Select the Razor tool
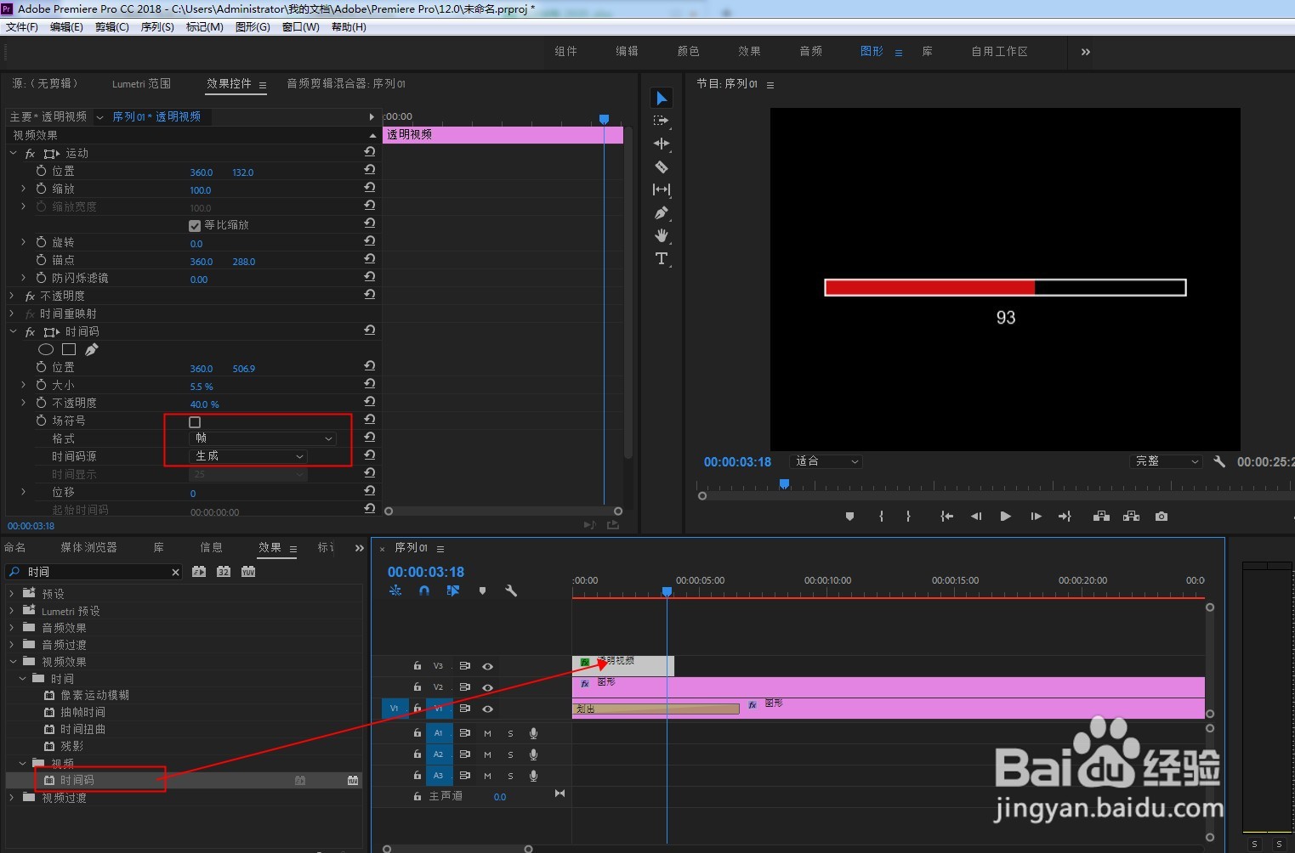The height and width of the screenshot is (853, 1295). (662, 167)
